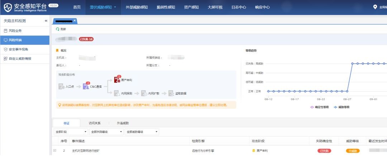Expand event row 2 details
Image resolution: width=387 pixels, height=156 pixels.
click(55, 151)
